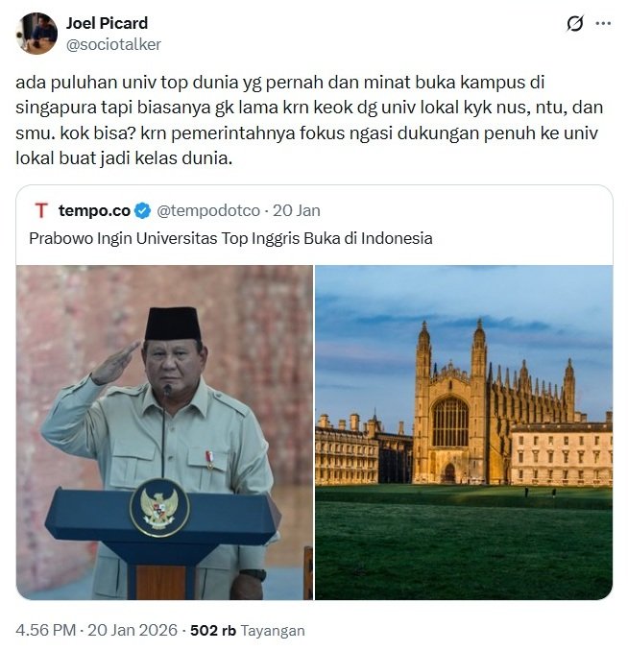Visit the @tempodotco handle
The height and width of the screenshot is (651, 628).
coord(208,210)
